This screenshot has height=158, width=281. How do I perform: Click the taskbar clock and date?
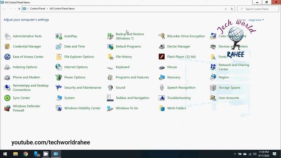point(264,154)
